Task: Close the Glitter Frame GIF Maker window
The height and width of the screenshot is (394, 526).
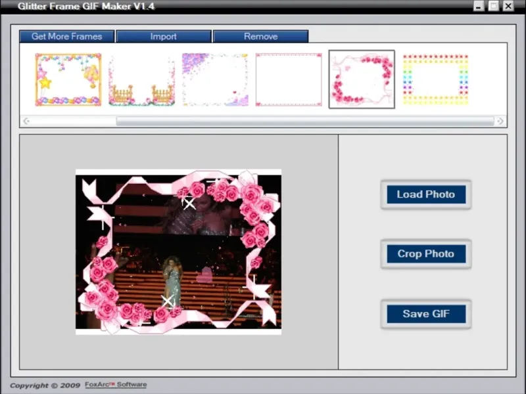Action: click(x=508, y=6)
